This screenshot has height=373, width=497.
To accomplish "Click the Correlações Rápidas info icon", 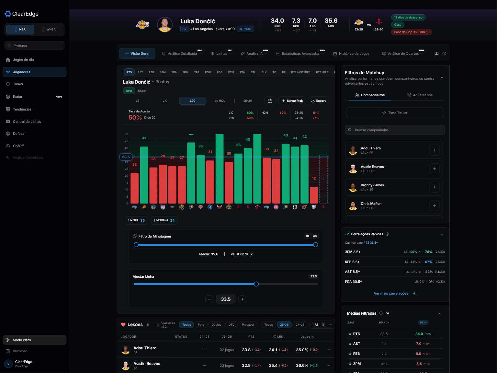I will point(387,234).
